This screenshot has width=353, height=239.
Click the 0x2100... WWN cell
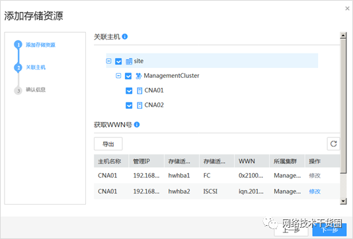coord(251,176)
